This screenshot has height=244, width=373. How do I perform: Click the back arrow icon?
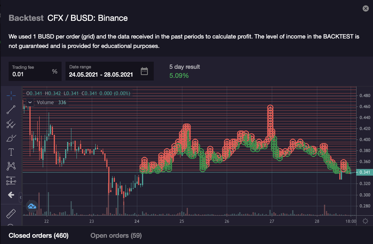pos(11,195)
